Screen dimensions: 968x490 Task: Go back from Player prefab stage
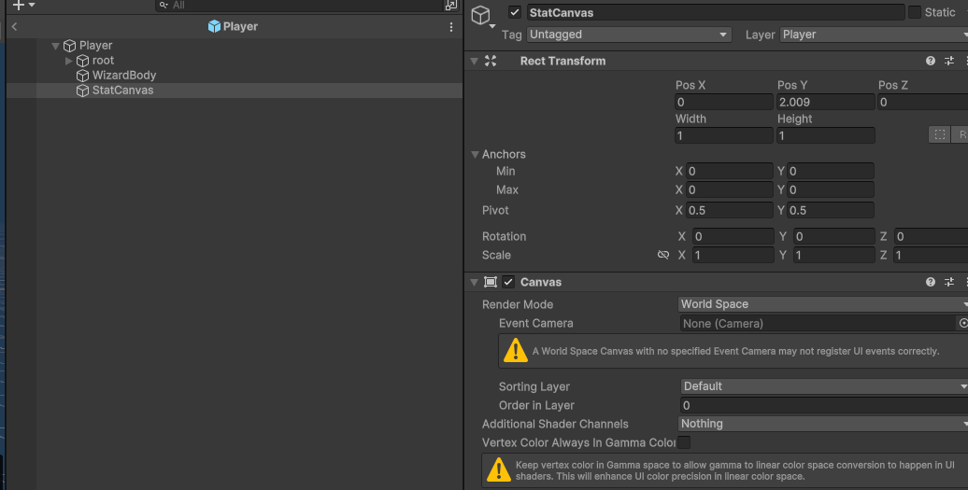[14, 26]
